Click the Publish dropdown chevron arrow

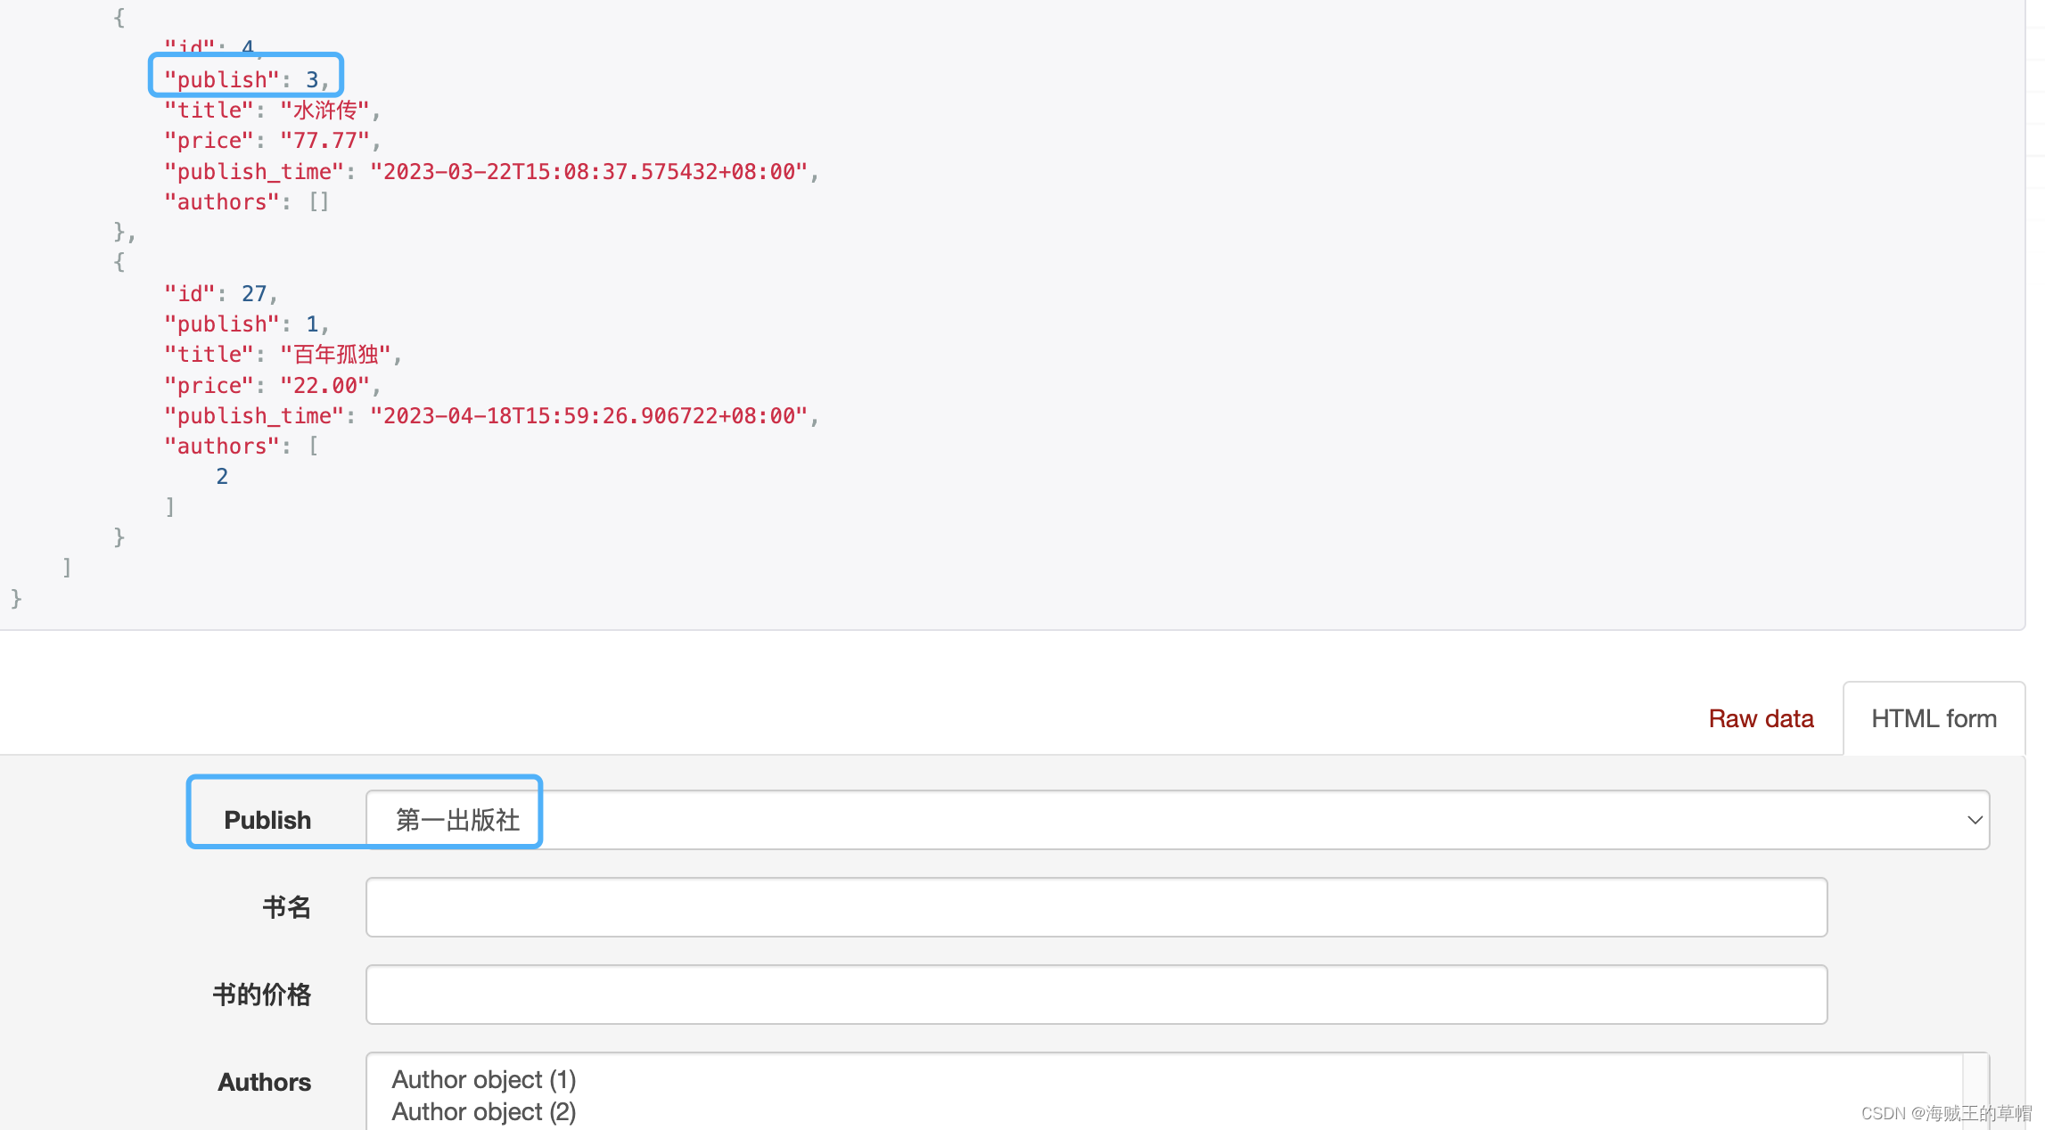tap(1975, 820)
